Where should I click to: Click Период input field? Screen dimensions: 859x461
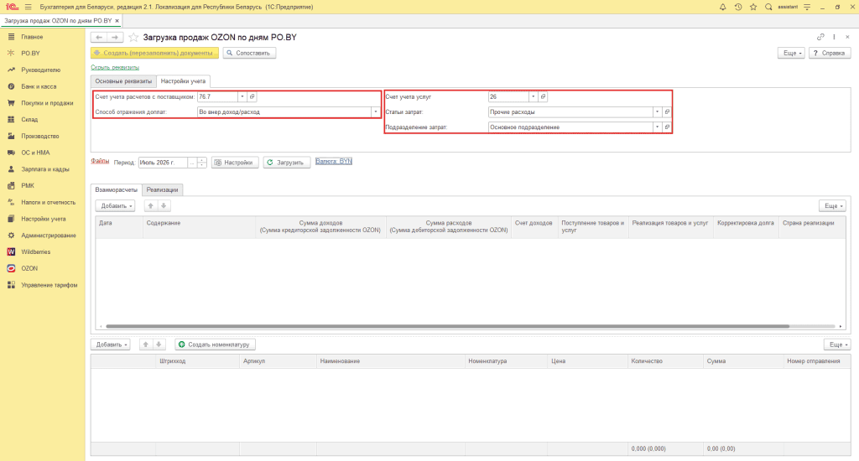[x=164, y=163]
